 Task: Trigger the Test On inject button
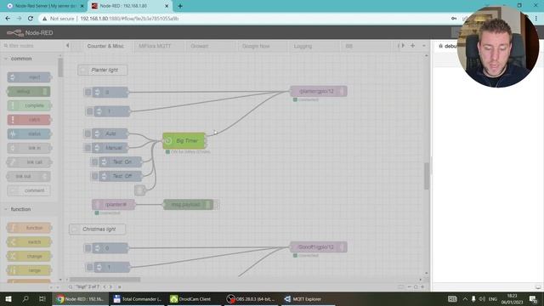coord(94,161)
